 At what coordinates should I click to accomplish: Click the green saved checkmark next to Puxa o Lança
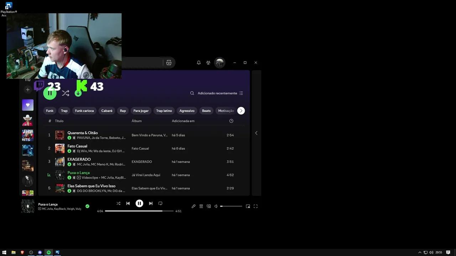tap(87, 206)
